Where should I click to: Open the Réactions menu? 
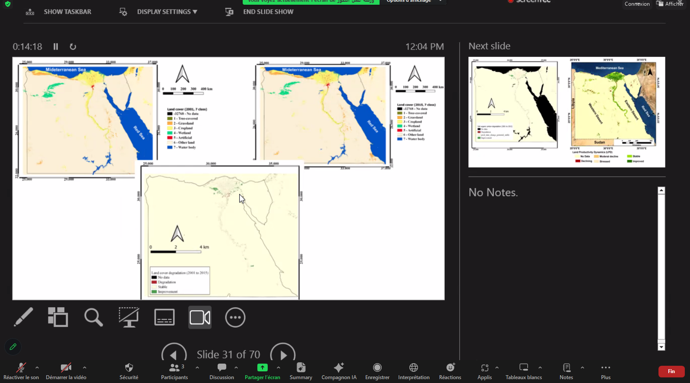pos(450,371)
